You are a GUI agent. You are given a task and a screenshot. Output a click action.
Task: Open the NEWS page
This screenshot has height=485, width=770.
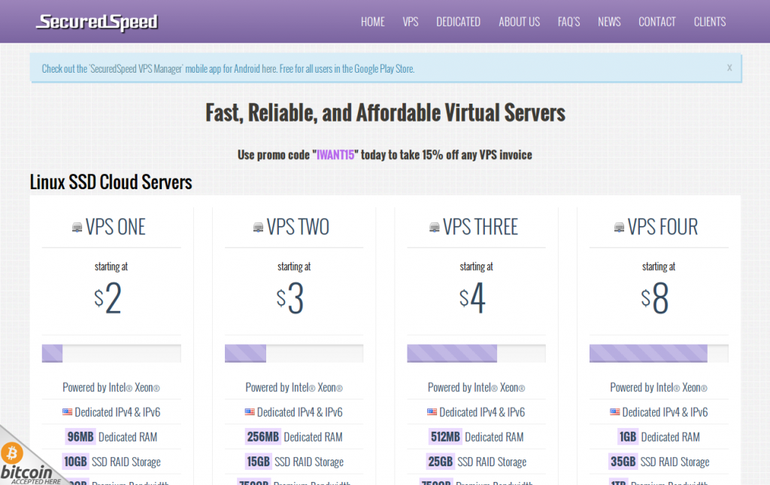tap(609, 22)
